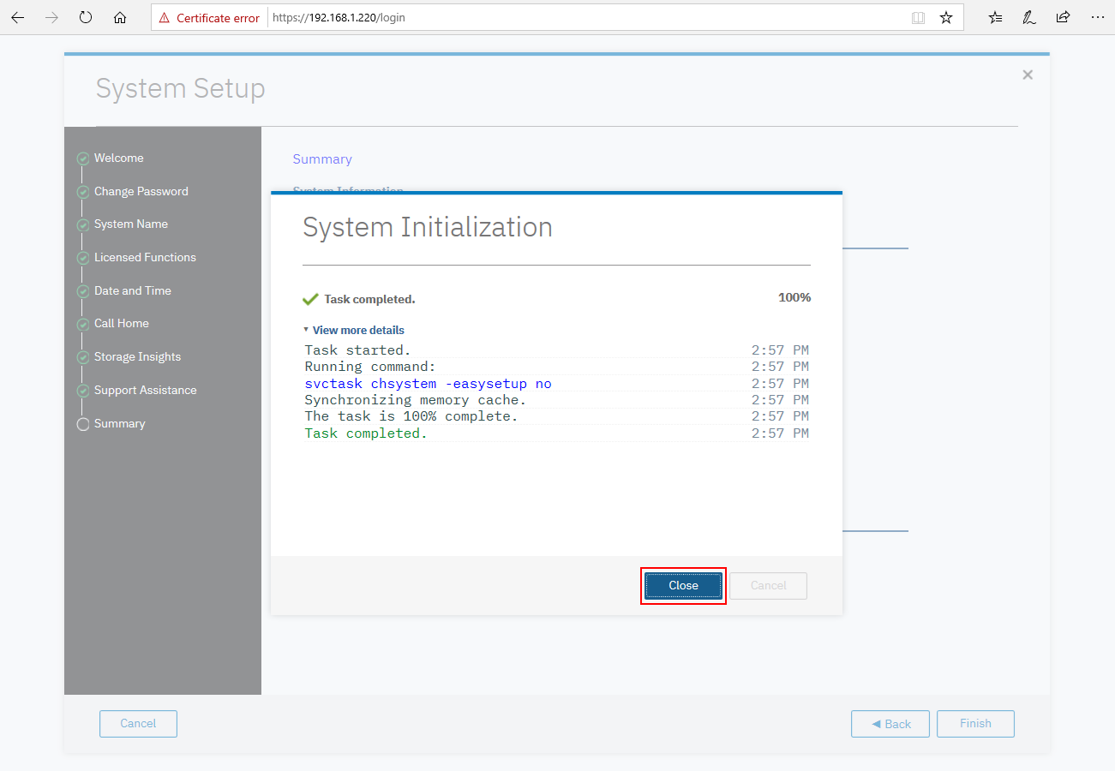Select the System Name step

coord(131,224)
